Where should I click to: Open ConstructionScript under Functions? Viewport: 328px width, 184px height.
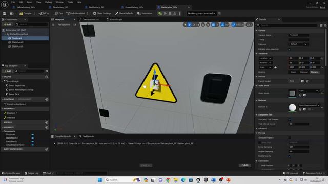pos(16,104)
